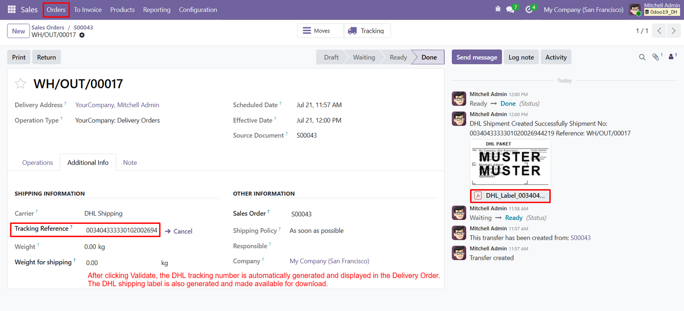
Task: Open the Orders menu
Action: click(x=56, y=9)
